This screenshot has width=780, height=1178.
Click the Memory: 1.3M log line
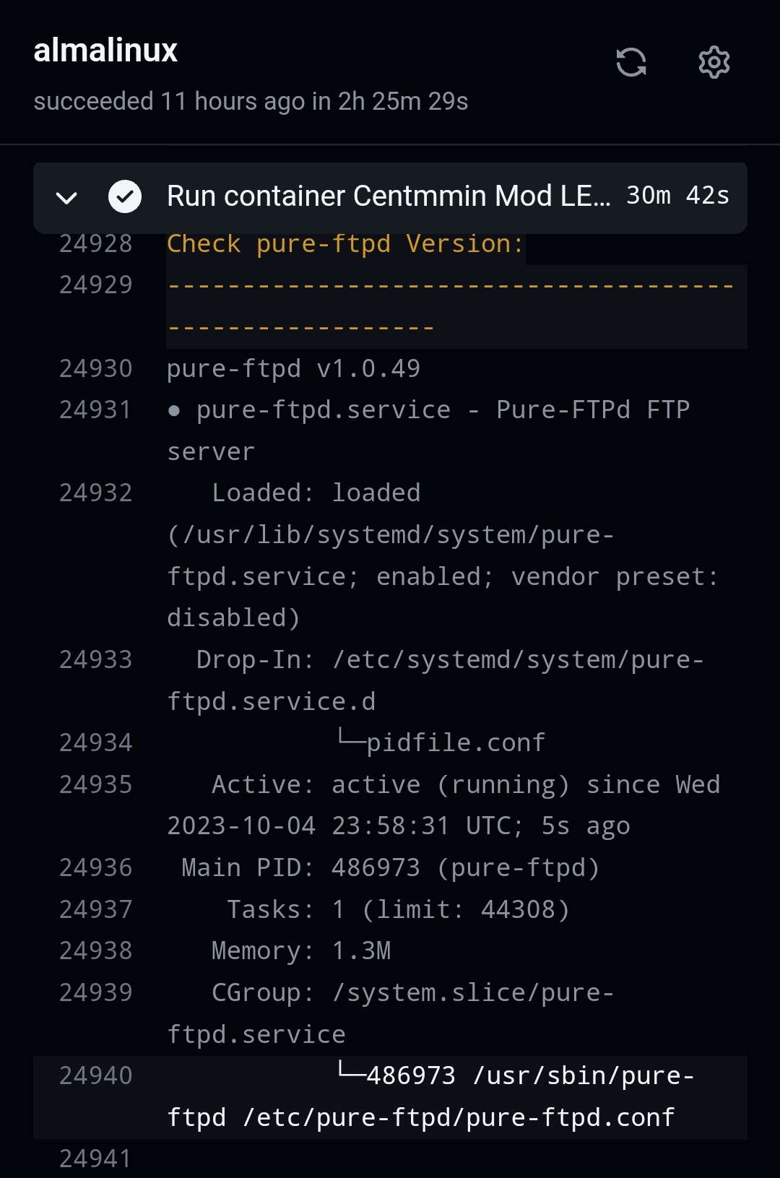[x=301, y=951]
